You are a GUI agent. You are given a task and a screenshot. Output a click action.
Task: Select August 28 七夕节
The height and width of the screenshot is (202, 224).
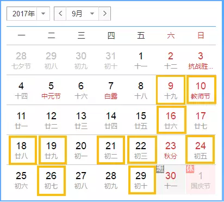pos(21,60)
